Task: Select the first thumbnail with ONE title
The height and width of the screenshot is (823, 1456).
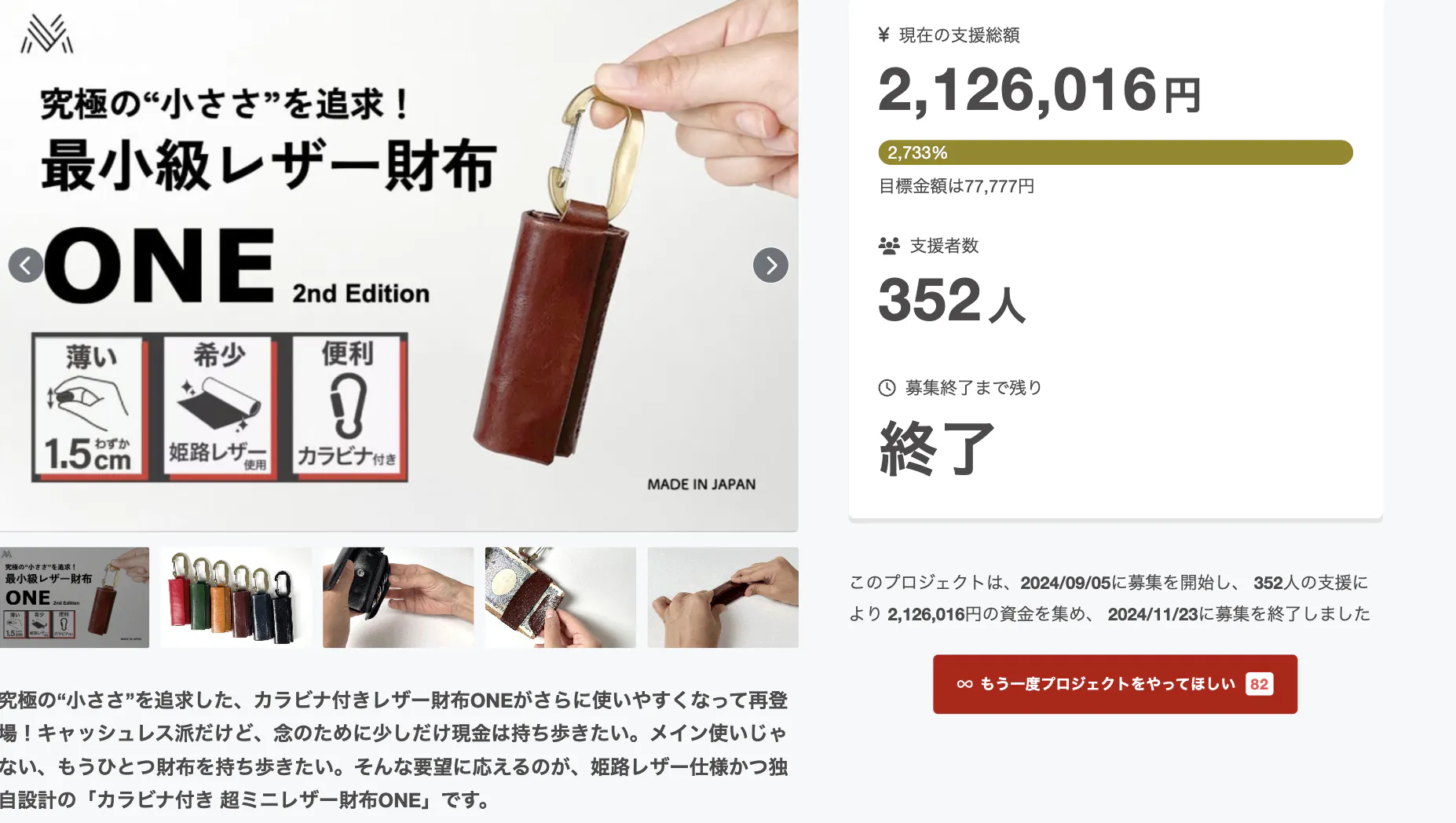Action: click(x=75, y=598)
